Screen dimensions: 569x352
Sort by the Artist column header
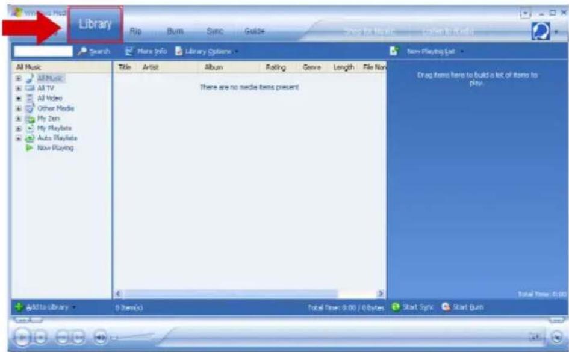click(x=151, y=67)
